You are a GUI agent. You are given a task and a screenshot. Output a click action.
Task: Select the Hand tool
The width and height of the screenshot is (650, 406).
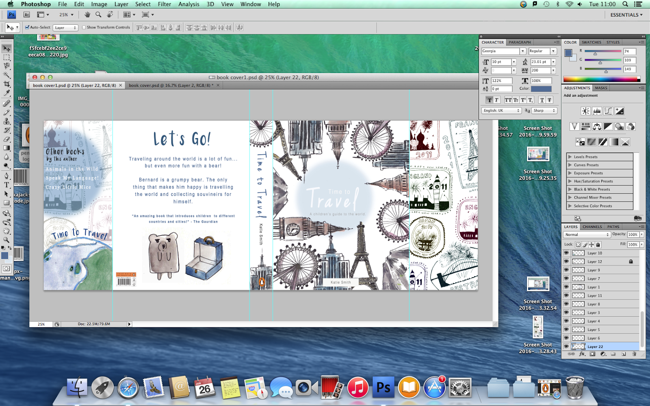point(7,231)
